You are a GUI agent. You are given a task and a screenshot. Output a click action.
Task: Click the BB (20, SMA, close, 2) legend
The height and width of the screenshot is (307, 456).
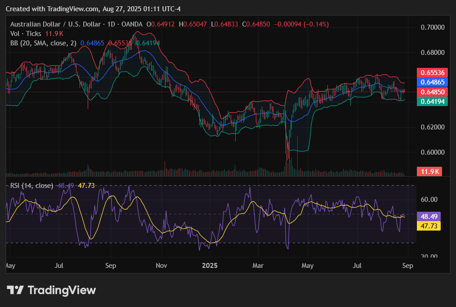click(43, 43)
